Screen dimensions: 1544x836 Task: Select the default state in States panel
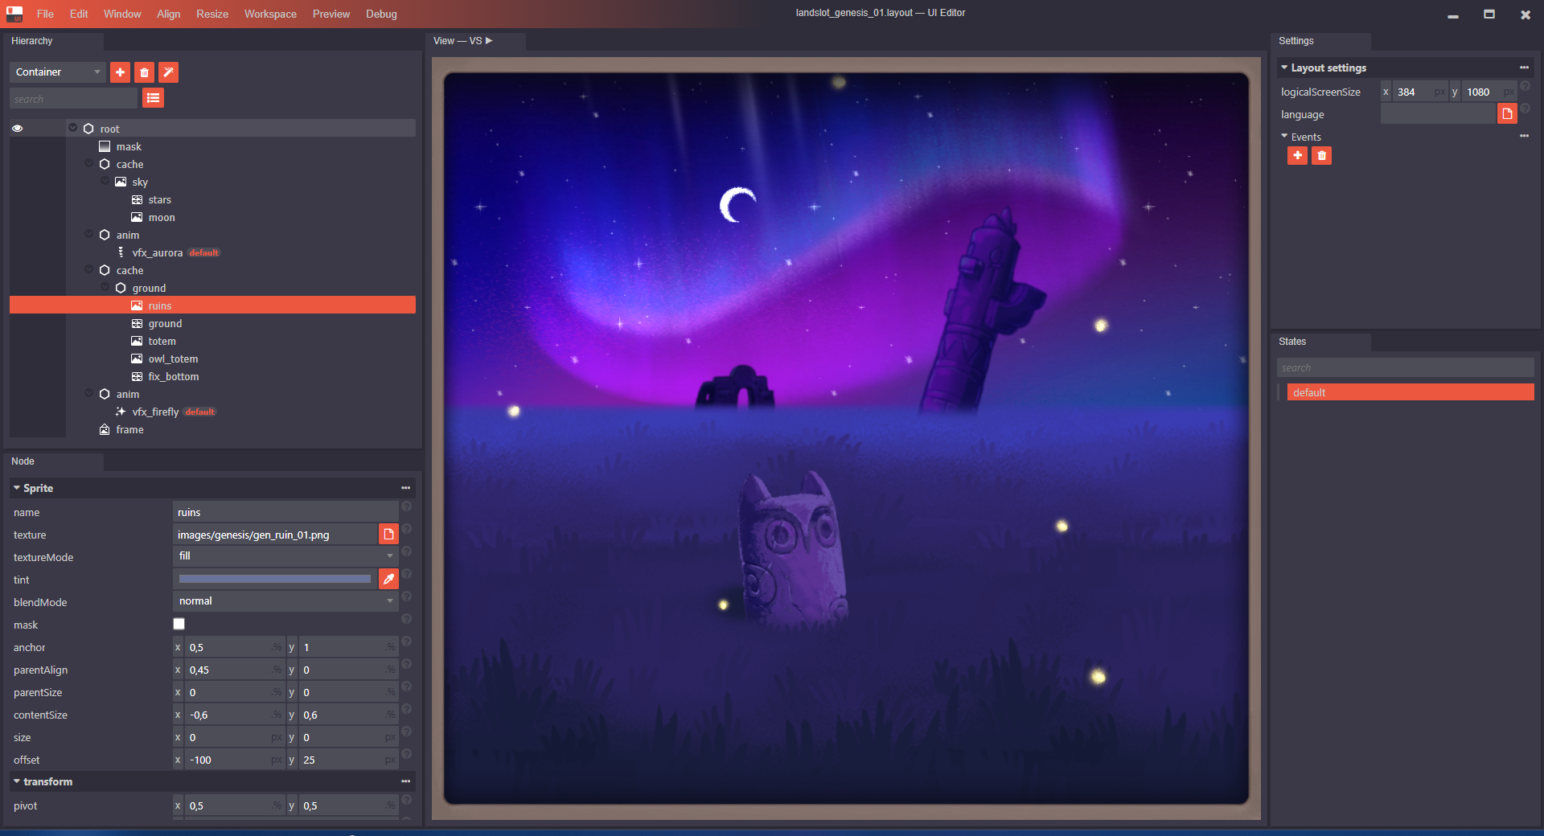pyautogui.click(x=1410, y=392)
